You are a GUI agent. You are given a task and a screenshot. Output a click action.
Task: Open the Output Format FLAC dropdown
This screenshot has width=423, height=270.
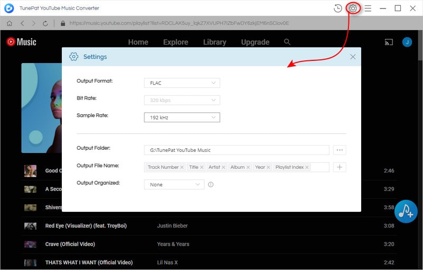pos(182,83)
